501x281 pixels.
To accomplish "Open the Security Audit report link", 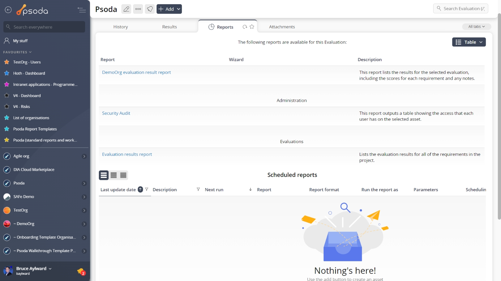I will [x=116, y=113].
